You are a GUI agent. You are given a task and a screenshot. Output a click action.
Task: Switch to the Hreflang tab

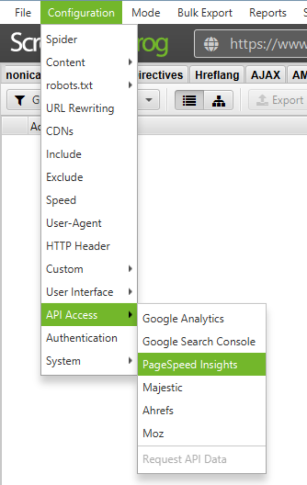[217, 75]
